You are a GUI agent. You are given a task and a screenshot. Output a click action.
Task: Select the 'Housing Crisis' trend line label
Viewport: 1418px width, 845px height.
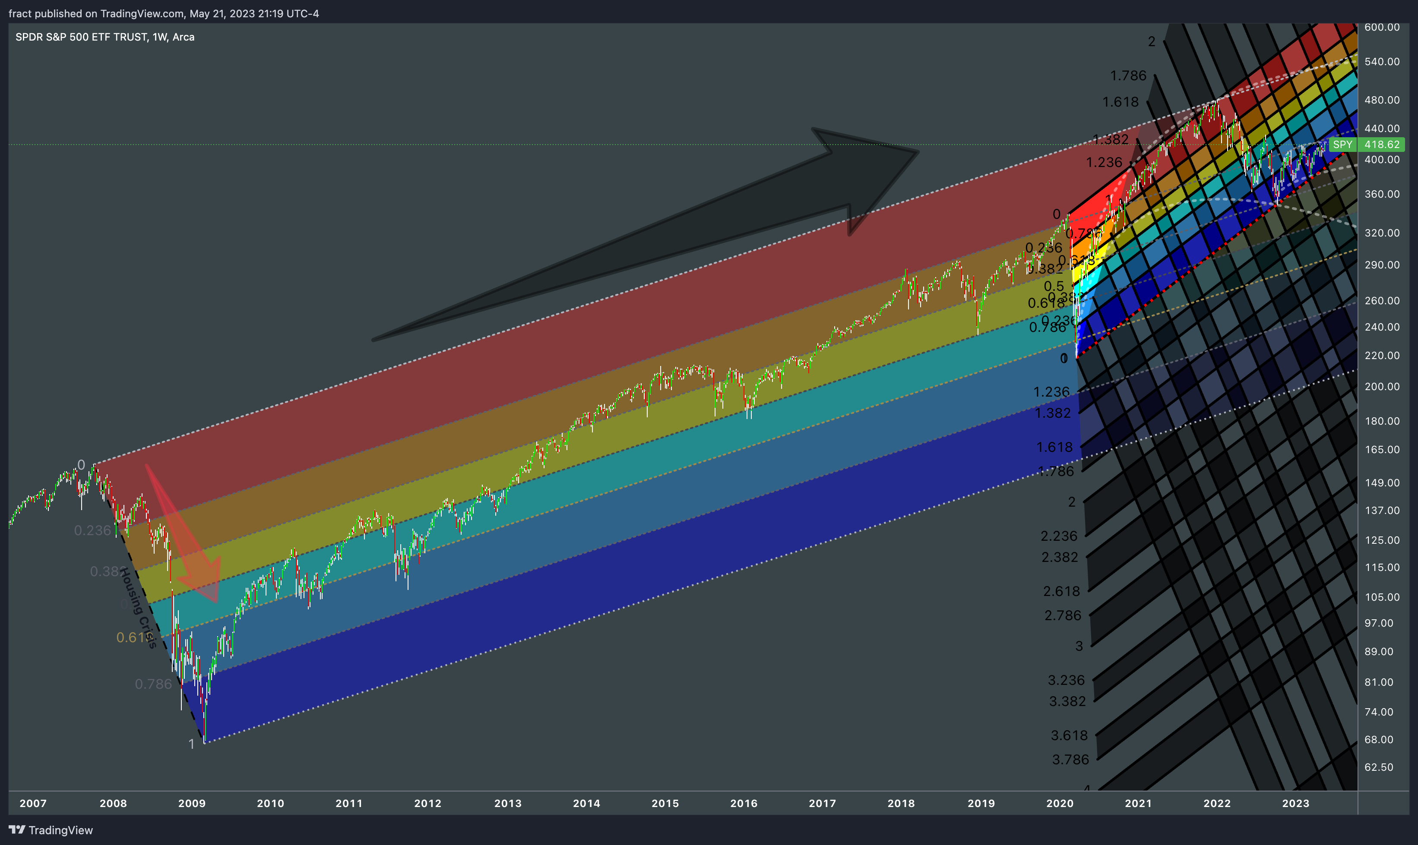139,608
